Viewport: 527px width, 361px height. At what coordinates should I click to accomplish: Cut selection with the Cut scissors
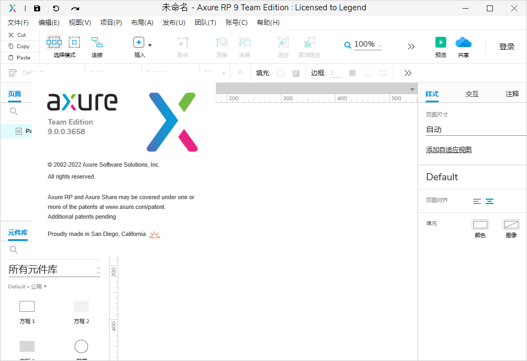point(17,35)
